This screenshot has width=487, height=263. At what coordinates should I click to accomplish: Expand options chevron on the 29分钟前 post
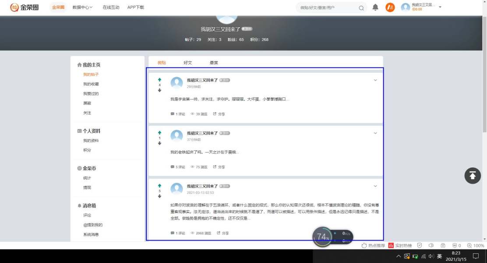375,80
